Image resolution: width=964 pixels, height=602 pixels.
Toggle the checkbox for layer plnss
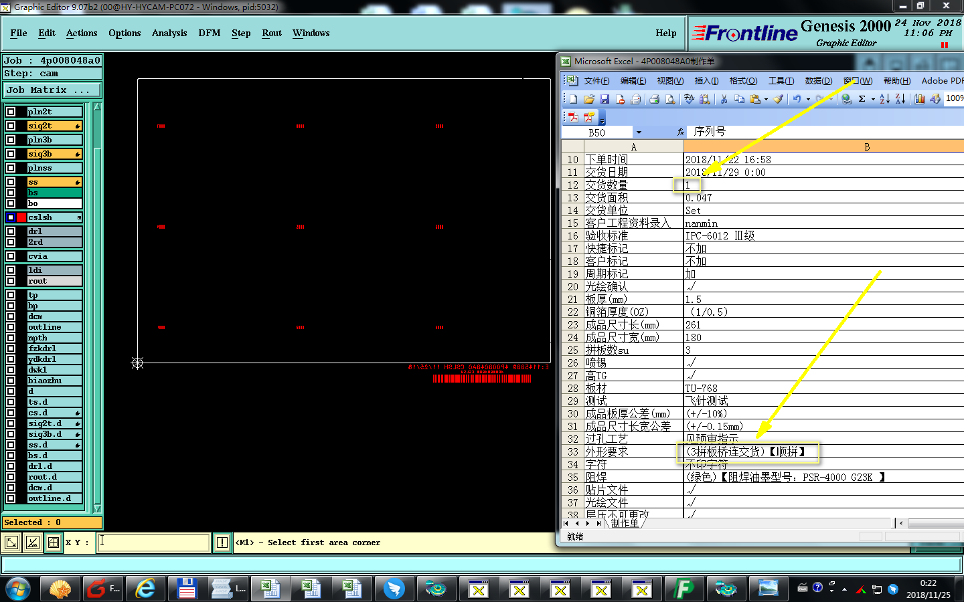(x=11, y=168)
